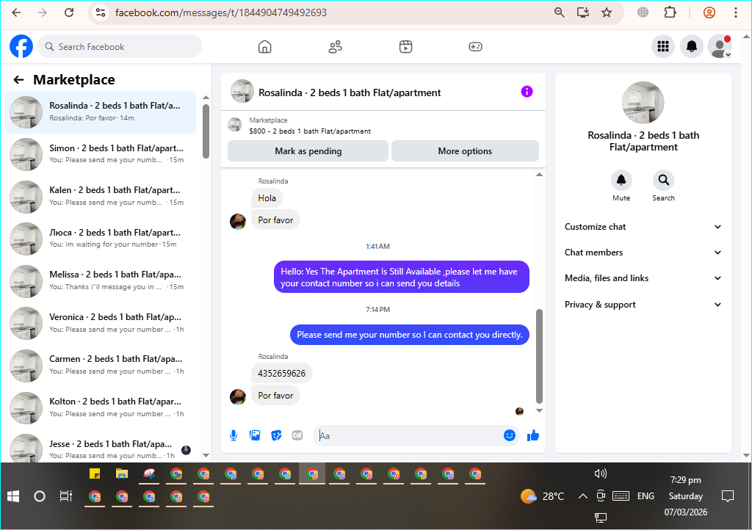Expand Customize chat section
The height and width of the screenshot is (530, 752).
click(643, 227)
